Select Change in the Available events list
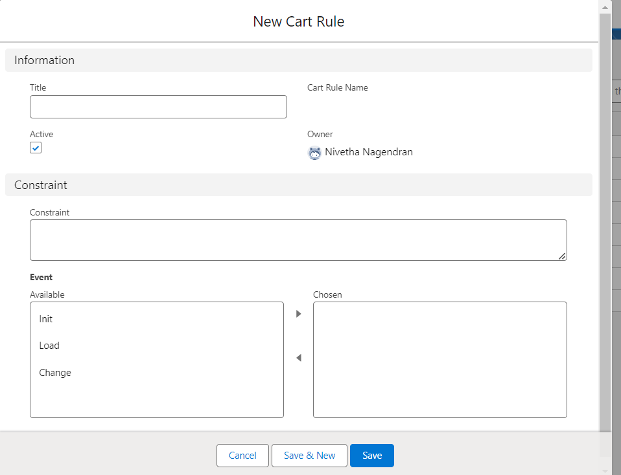The height and width of the screenshot is (475, 621). [x=55, y=373]
